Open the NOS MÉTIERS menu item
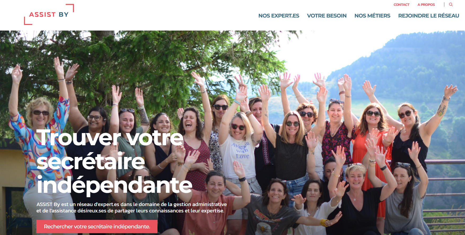 pos(372,16)
